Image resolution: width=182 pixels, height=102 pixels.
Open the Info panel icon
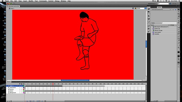pyautogui.click(x=149, y=19)
